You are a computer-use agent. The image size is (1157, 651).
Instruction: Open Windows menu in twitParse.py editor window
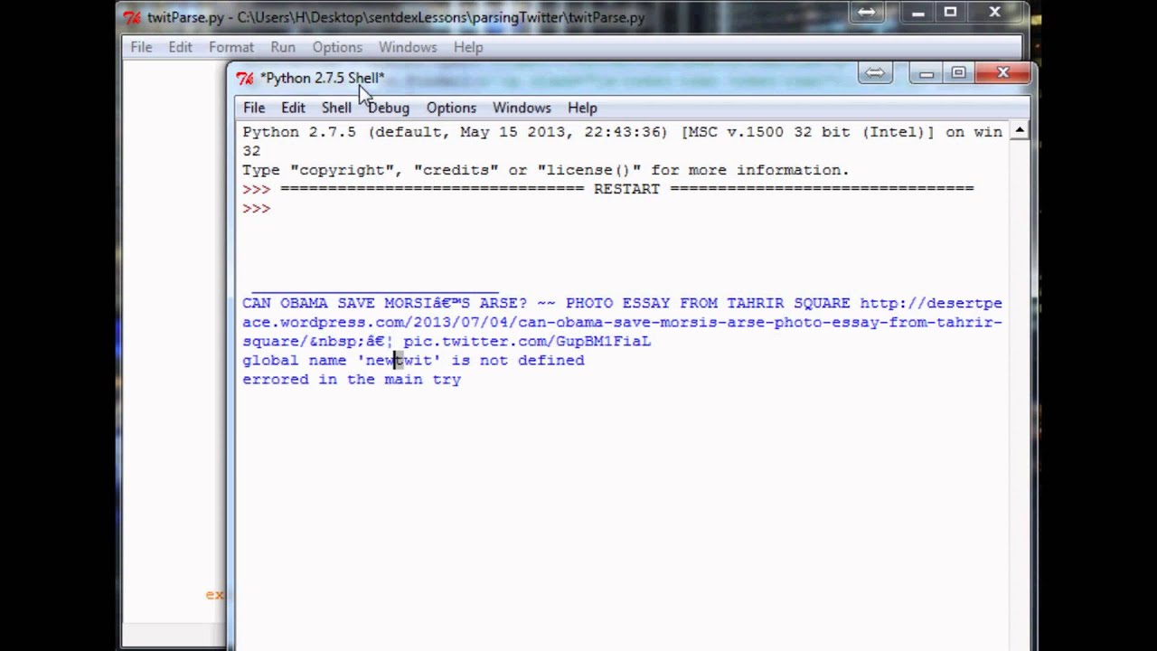coord(408,47)
